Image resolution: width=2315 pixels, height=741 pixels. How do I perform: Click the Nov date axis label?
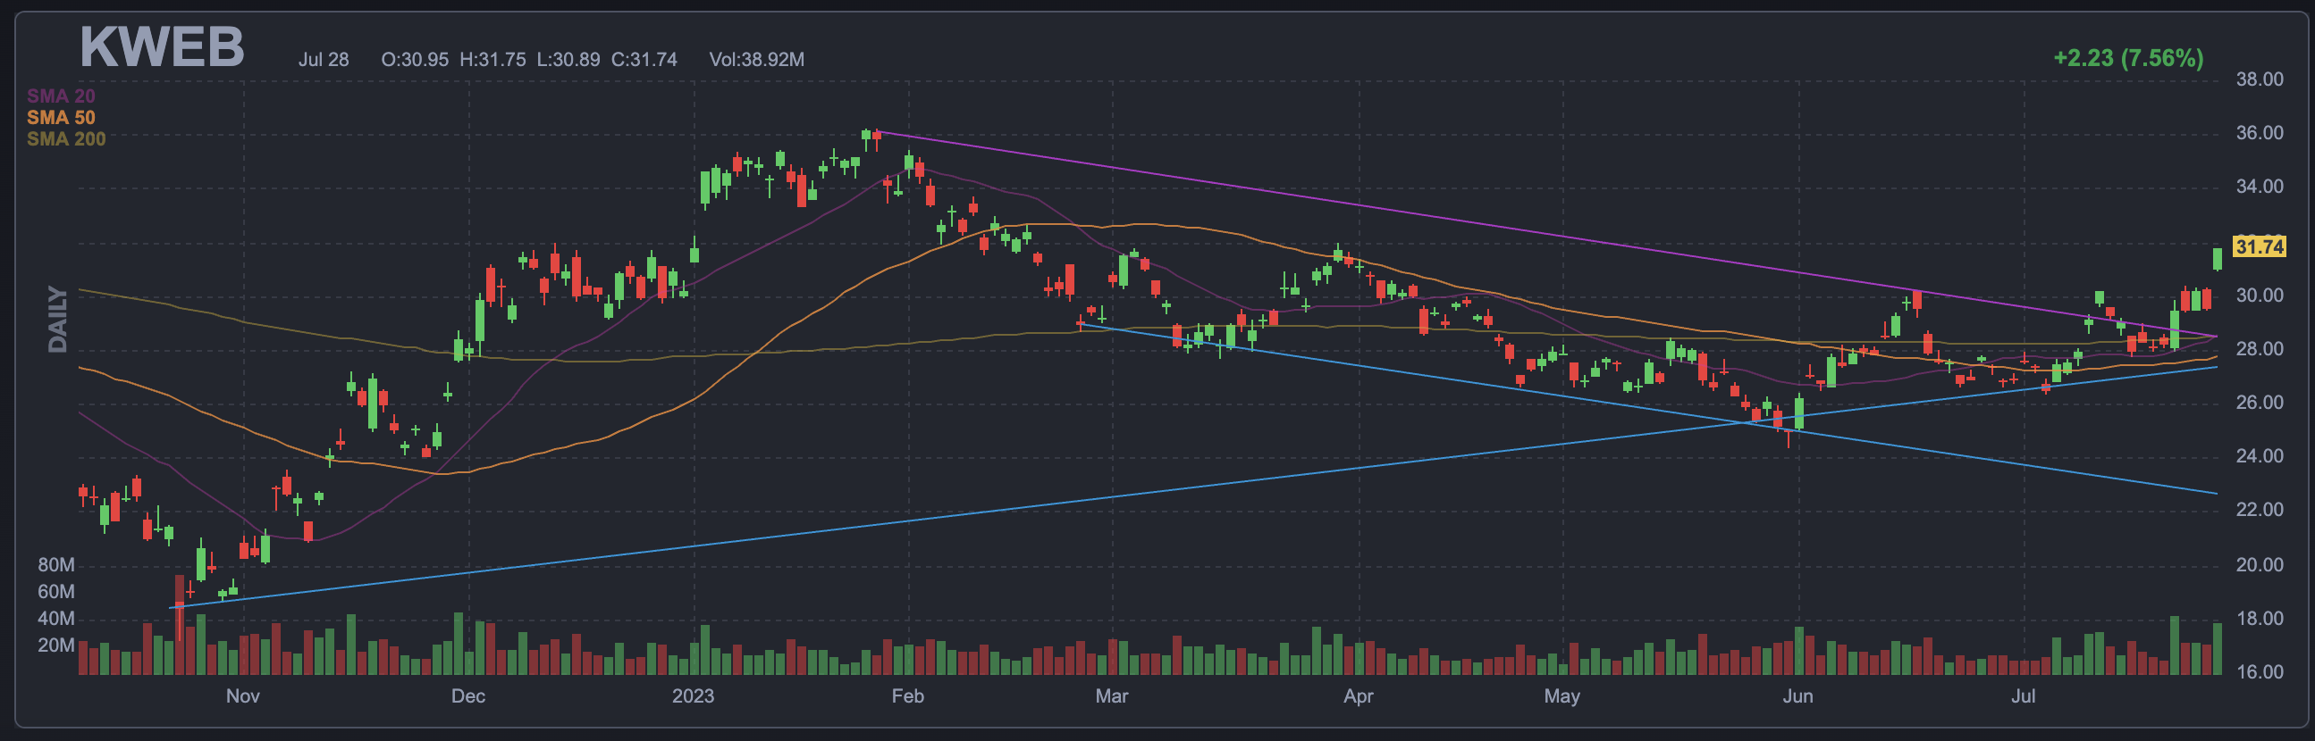pyautogui.click(x=242, y=696)
